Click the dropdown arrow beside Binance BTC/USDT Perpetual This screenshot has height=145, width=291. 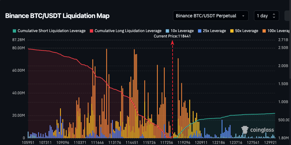tap(243, 16)
